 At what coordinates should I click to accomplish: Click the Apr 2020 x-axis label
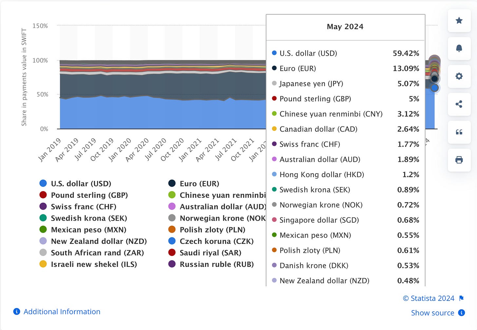[137, 150]
